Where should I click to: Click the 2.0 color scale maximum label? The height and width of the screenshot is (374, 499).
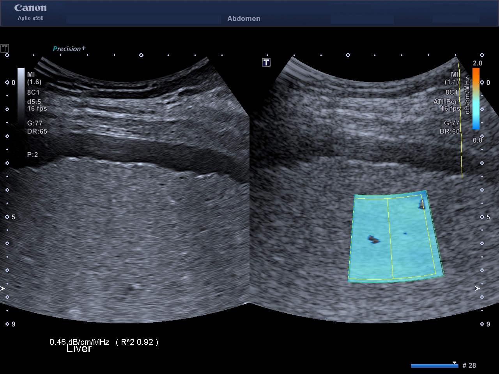pyautogui.click(x=478, y=63)
